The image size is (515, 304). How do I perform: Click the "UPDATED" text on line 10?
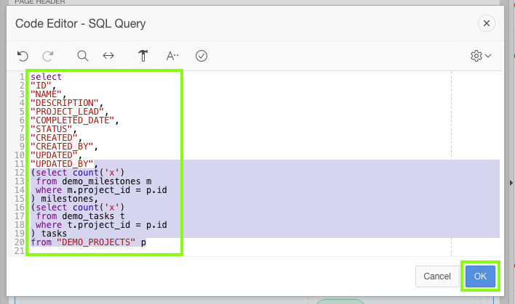[x=55, y=155]
